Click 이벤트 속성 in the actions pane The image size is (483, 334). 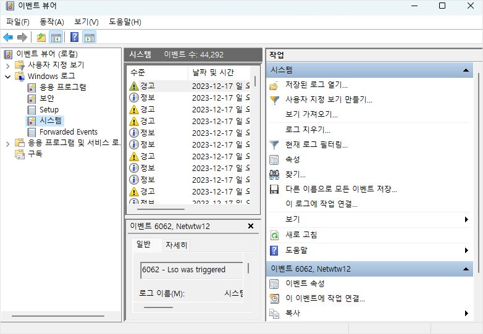[304, 284]
